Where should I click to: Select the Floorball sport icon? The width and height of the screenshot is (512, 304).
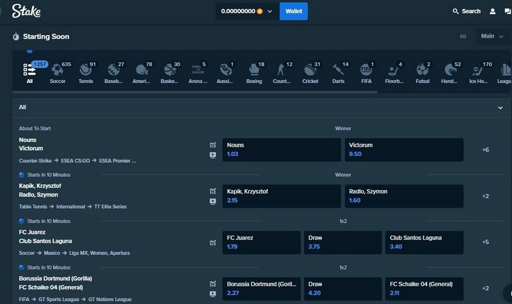click(x=394, y=72)
